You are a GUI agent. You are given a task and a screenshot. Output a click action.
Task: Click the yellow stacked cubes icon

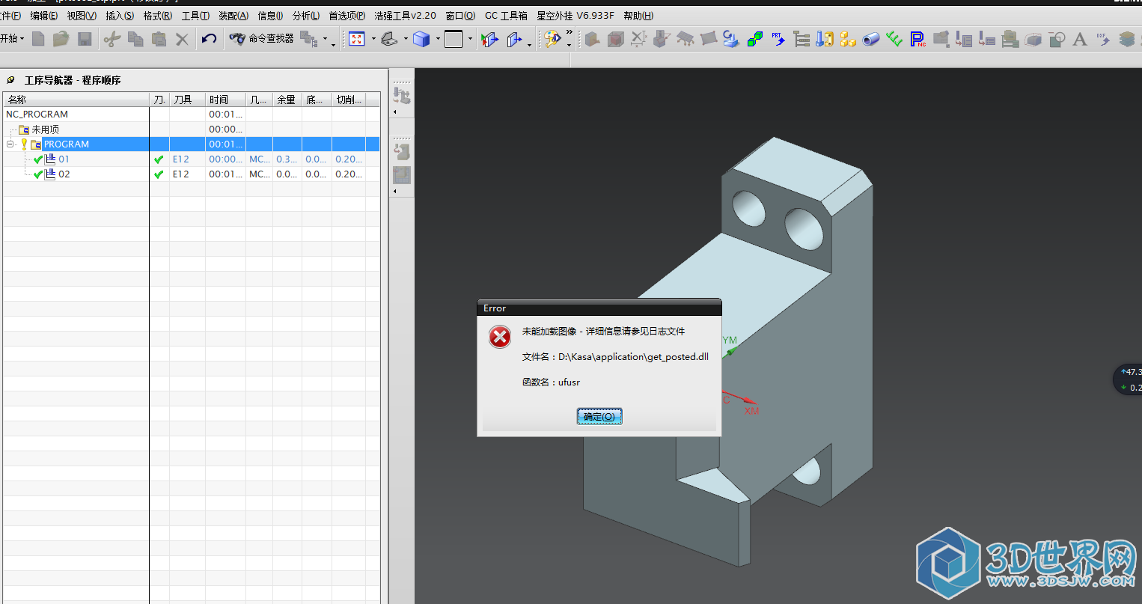point(848,39)
